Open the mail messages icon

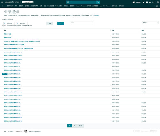(x=147, y=2)
